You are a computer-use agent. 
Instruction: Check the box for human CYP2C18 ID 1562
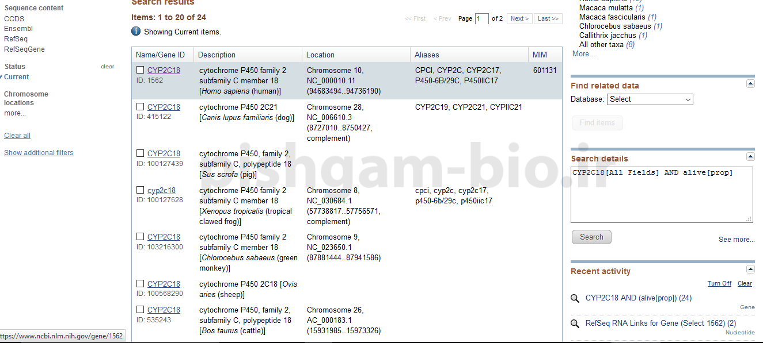(141, 70)
